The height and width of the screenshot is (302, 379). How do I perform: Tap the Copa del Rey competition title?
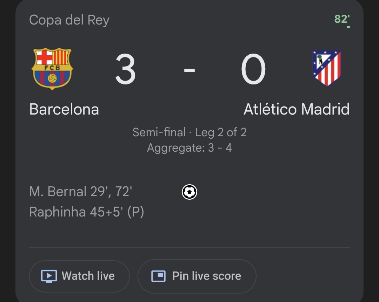click(69, 20)
